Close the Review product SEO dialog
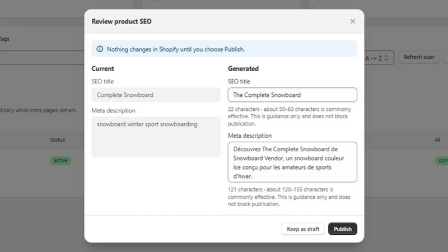Screen dimensions: 448x252 (353, 21)
